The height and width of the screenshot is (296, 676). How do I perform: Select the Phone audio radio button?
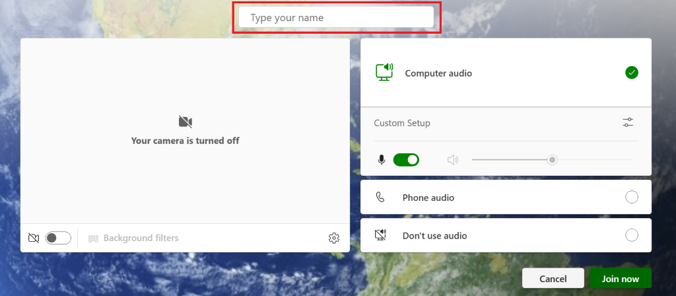point(632,197)
